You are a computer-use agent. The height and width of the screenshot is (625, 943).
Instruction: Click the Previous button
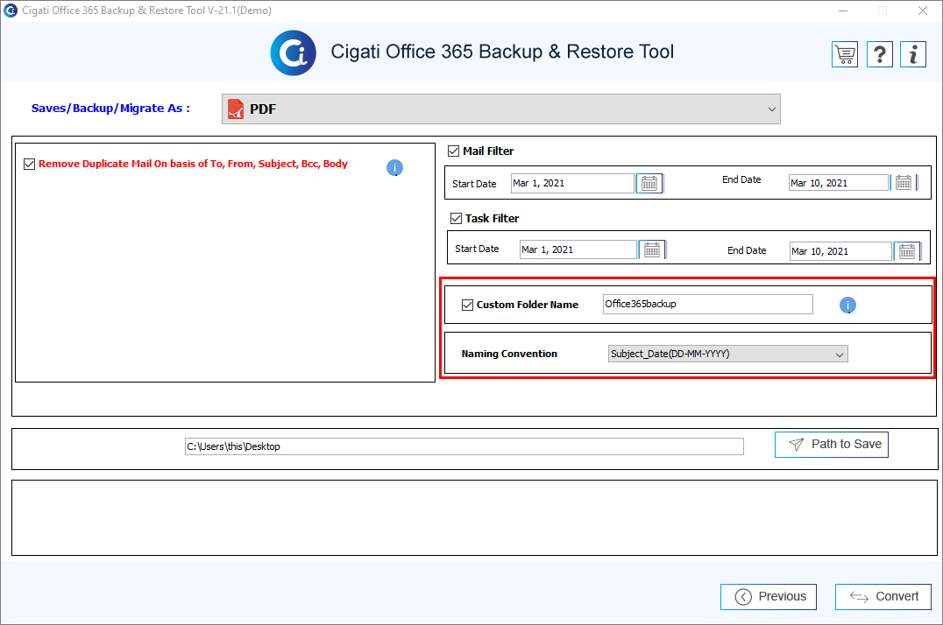[x=769, y=597]
